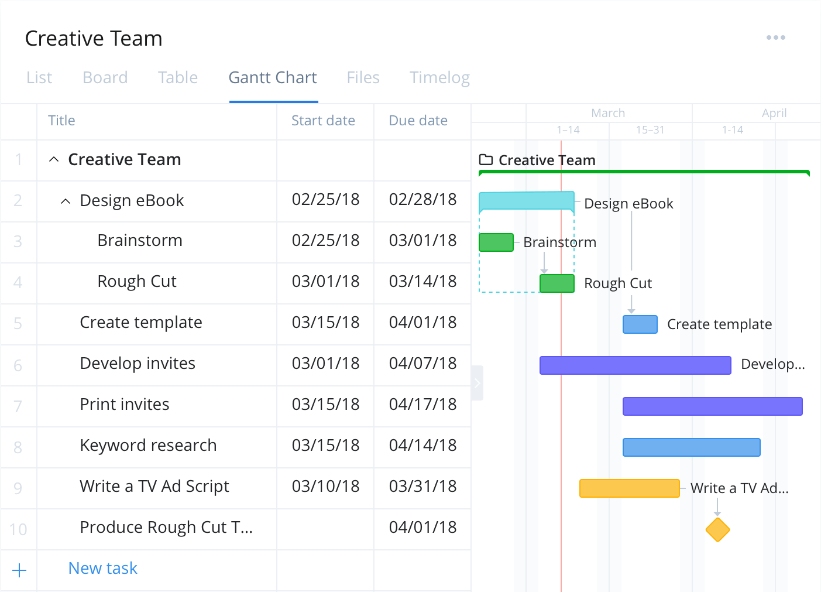Open the Timelog tab
821x592 pixels.
click(x=440, y=77)
